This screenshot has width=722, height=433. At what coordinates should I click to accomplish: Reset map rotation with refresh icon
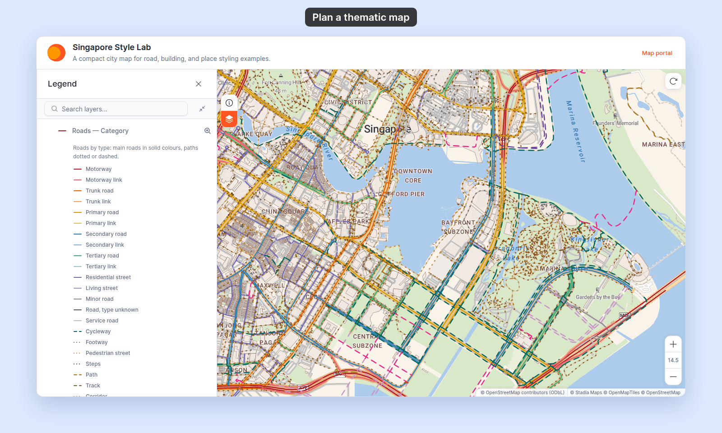click(673, 81)
